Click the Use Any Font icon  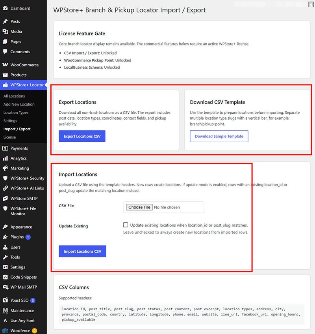tap(5, 321)
